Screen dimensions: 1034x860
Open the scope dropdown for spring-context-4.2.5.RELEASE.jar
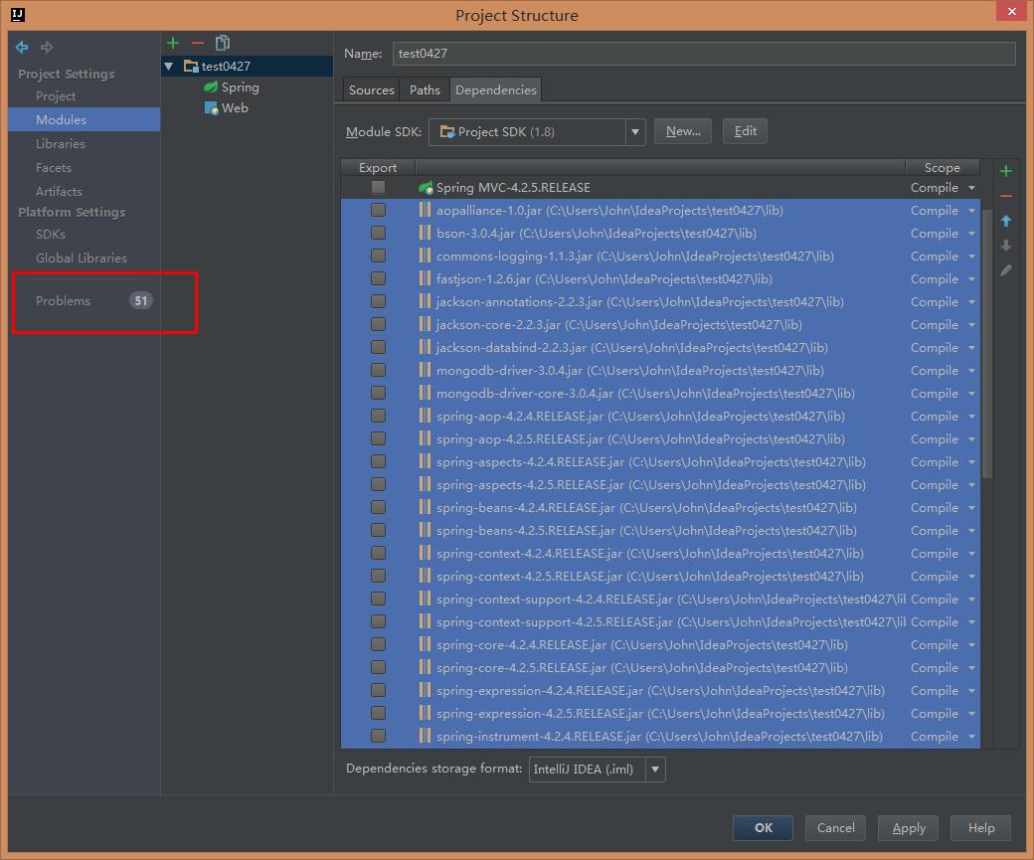971,577
